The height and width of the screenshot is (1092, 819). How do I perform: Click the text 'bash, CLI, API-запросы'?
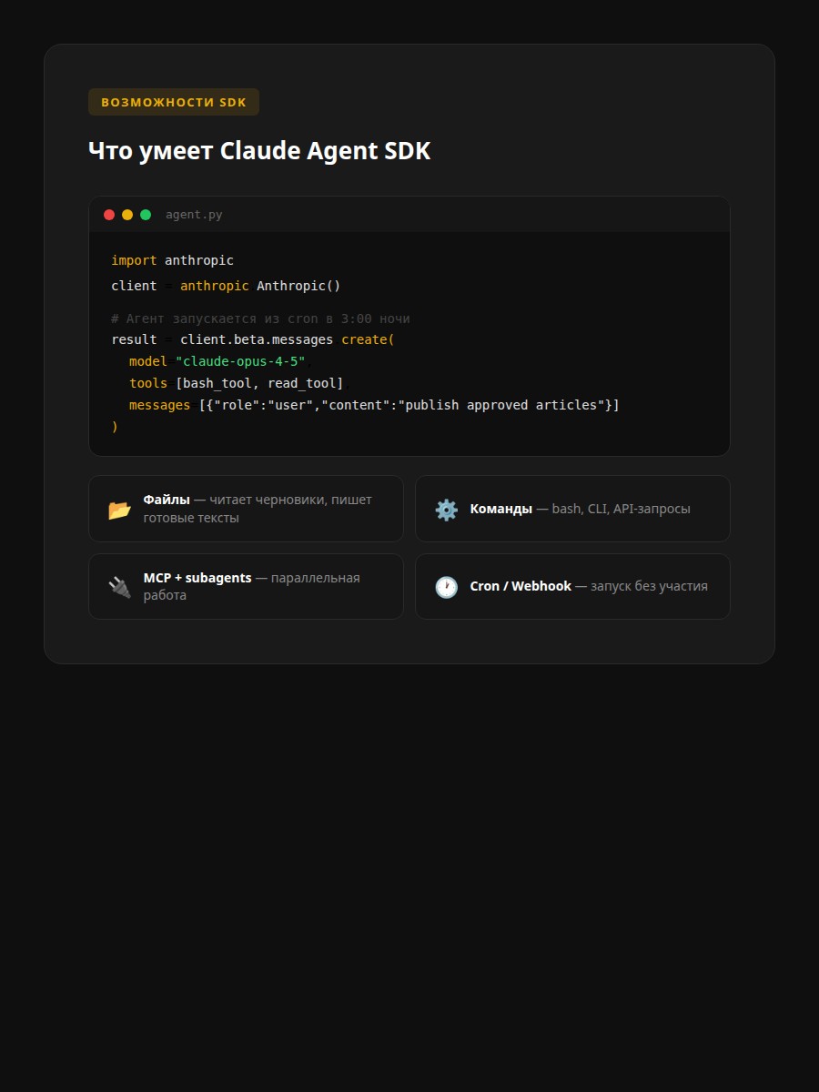click(621, 509)
